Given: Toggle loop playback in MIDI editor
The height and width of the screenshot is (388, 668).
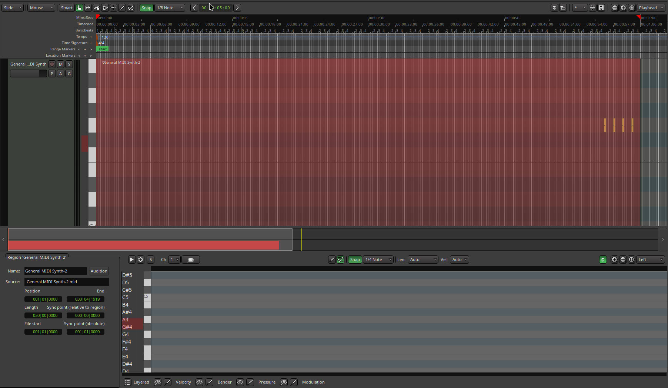Looking at the screenshot, I should (x=140, y=260).
